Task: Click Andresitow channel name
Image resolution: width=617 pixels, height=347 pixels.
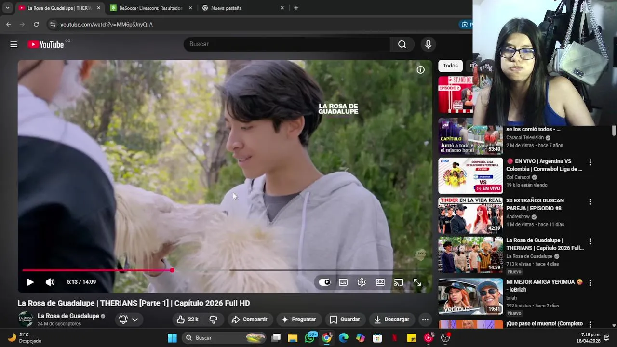Action: coord(518,217)
